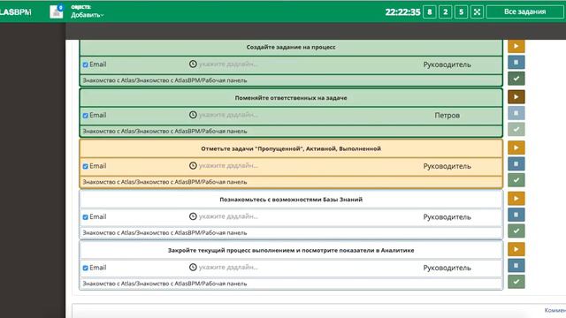Select 'Руководитель' on 'Познакомьтесь с возможностями Базы Знаний'
Screen dimensions: 566x318
(x=447, y=217)
